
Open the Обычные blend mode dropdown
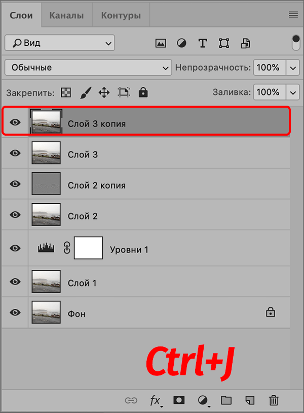[x=88, y=68]
